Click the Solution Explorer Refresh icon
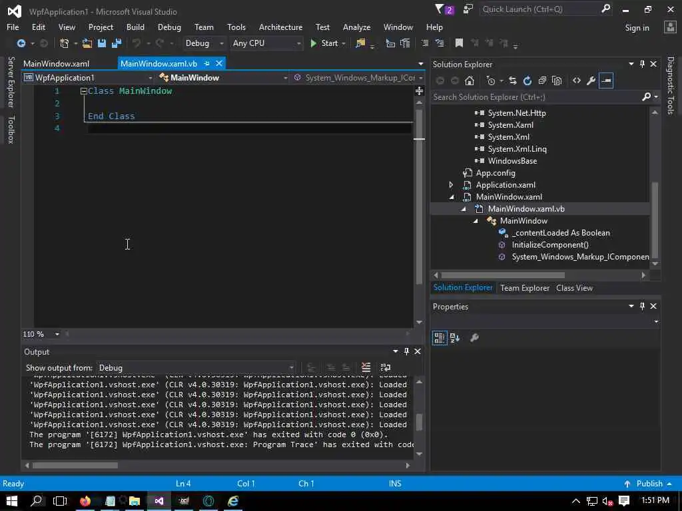The width and height of the screenshot is (682, 511). 527,81
